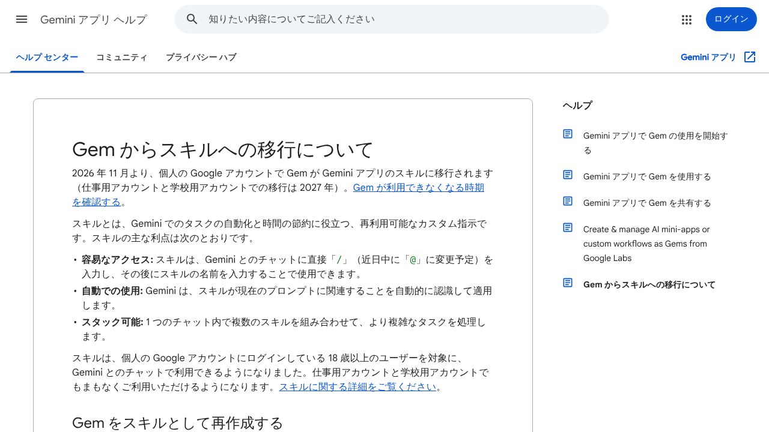Click the ログイン button
The width and height of the screenshot is (769, 432).
pyautogui.click(x=731, y=19)
